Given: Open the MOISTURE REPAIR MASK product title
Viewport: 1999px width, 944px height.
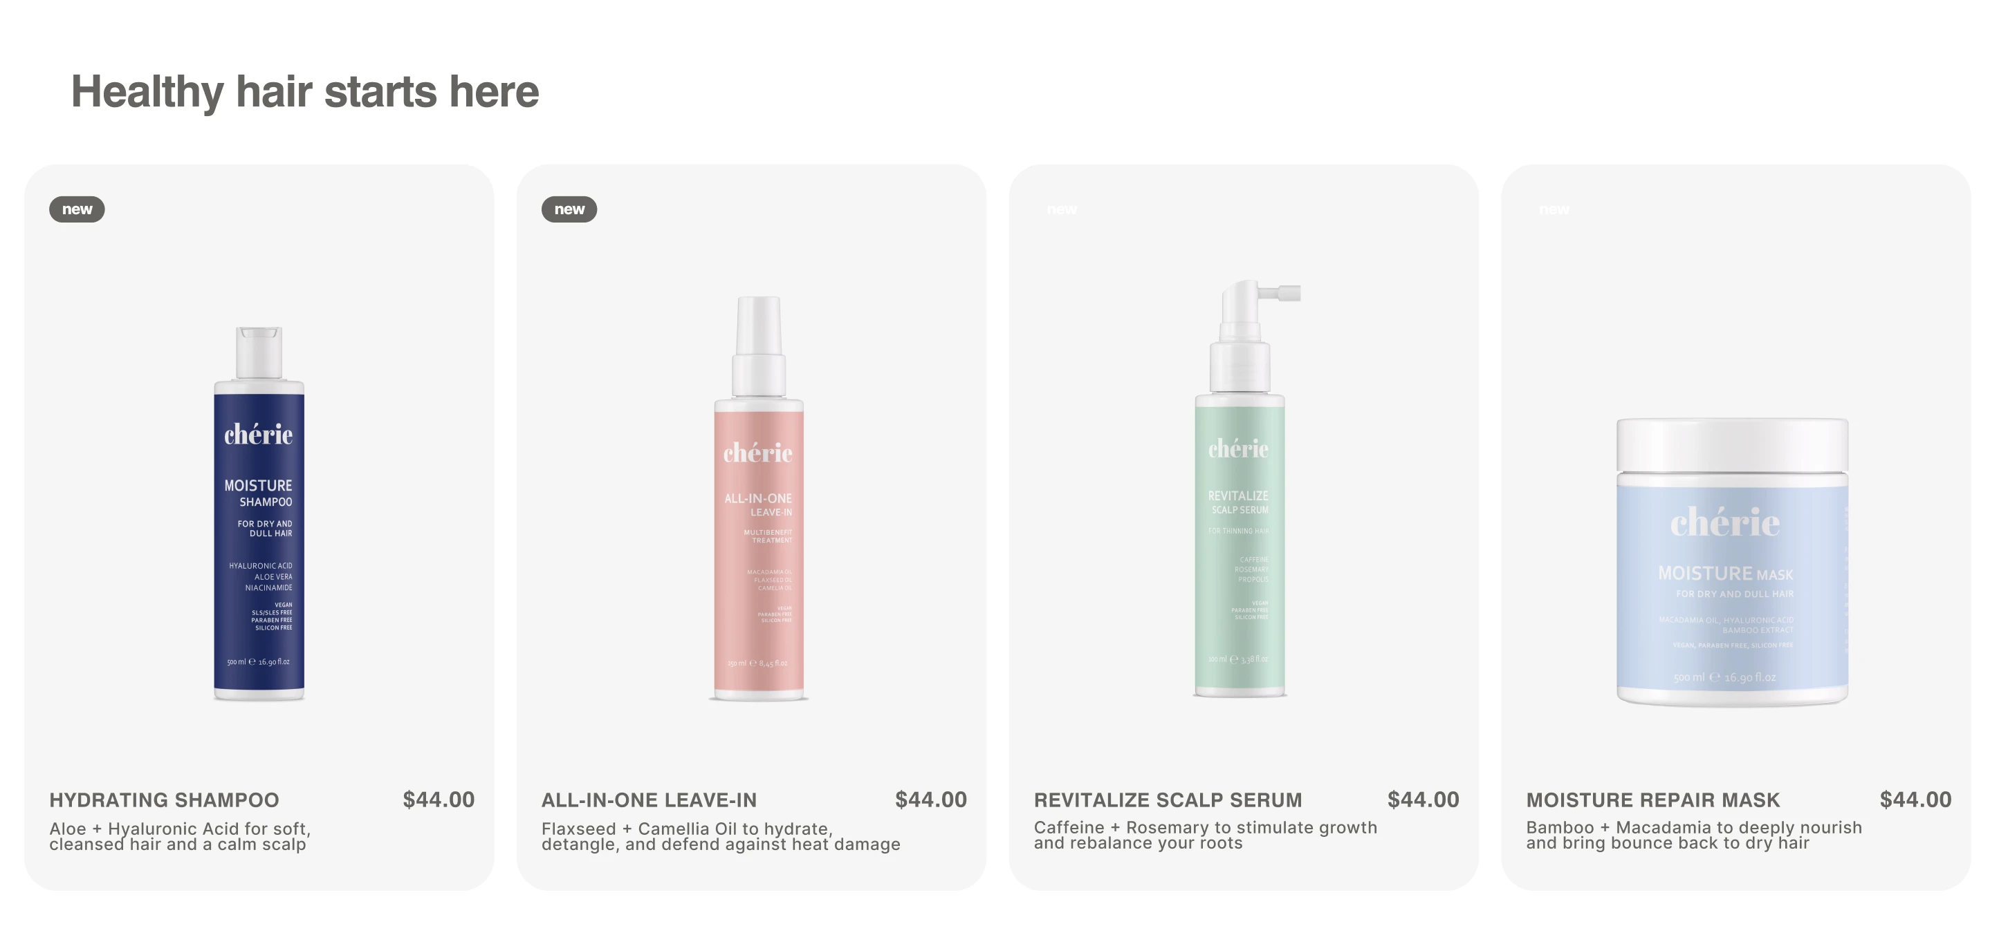Looking at the screenshot, I should click(1653, 800).
